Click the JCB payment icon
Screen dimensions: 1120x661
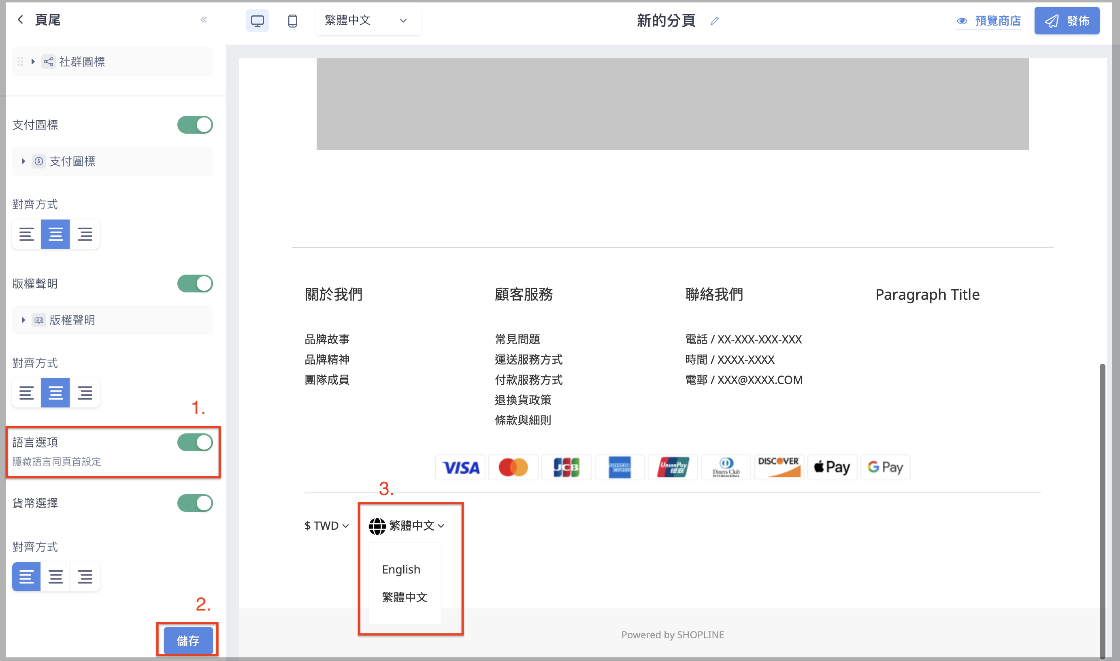pos(566,467)
